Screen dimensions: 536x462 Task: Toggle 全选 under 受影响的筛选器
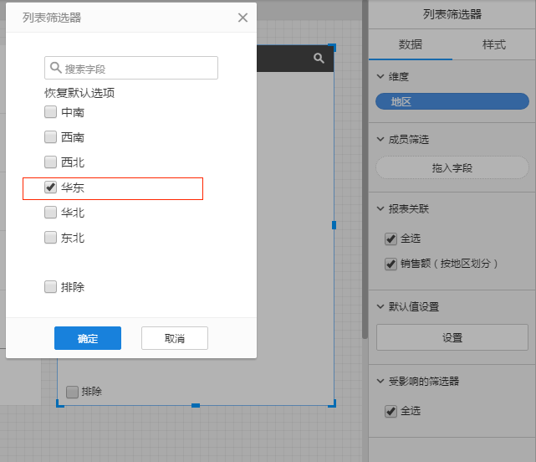point(391,411)
